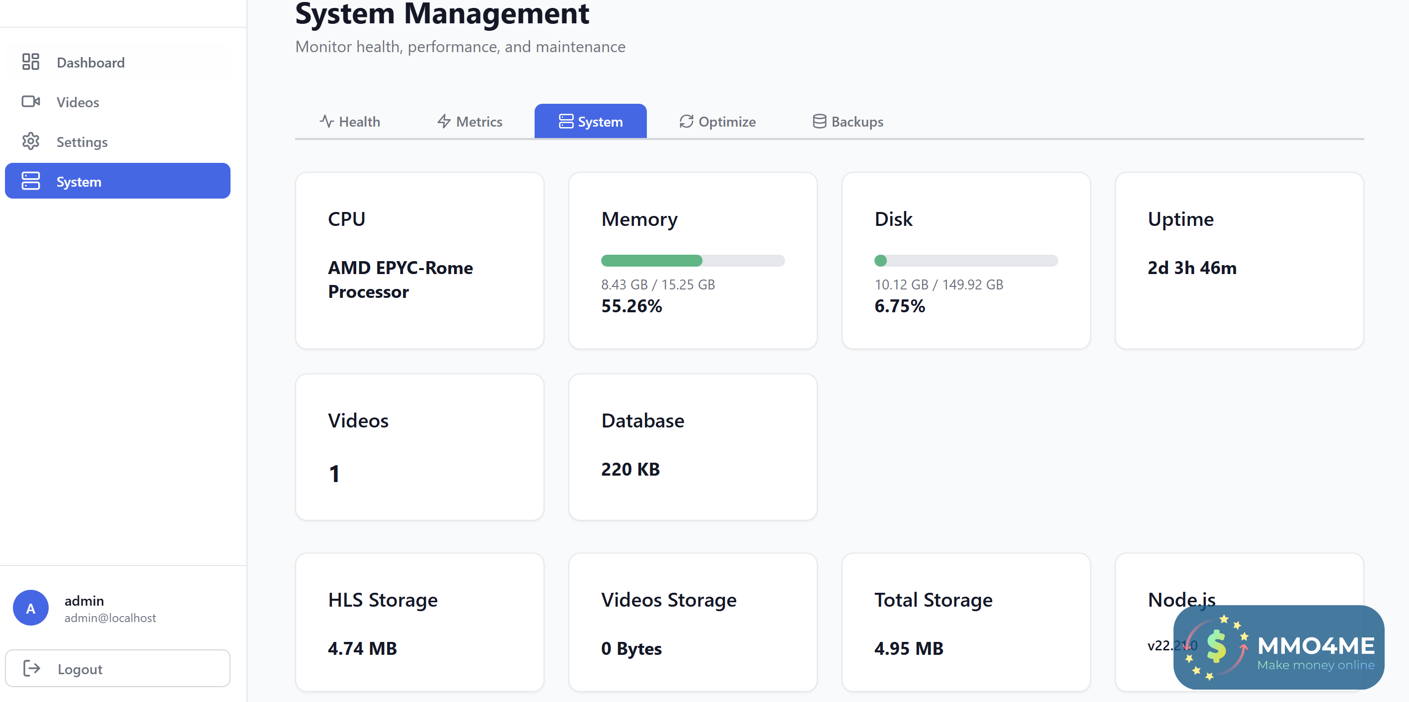This screenshot has width=1409, height=702.
Task: Click the Metrics lightning bolt icon
Action: click(x=444, y=121)
